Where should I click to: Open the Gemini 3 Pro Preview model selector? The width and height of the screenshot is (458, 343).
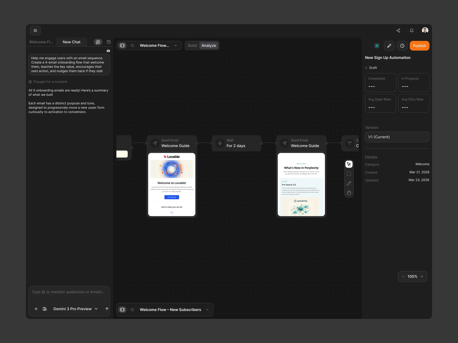pos(75,309)
